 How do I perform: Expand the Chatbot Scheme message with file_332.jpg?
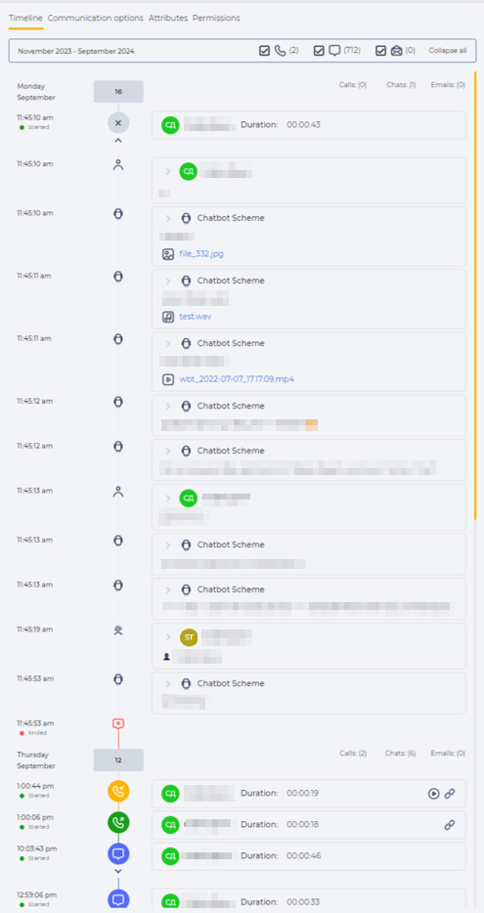[168, 218]
